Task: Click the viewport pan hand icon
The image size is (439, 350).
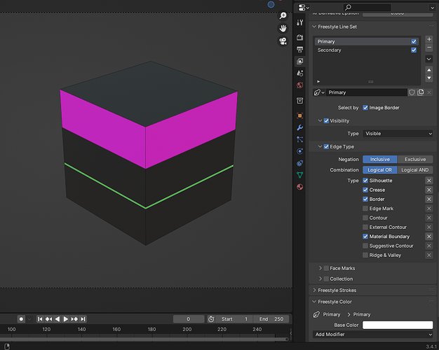Action: pyautogui.click(x=283, y=28)
